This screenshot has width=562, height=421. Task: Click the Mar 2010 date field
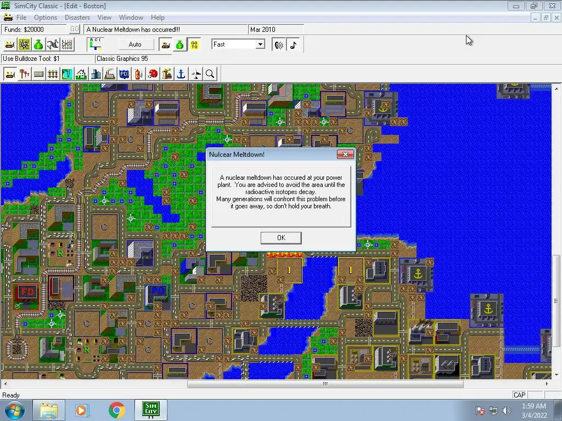point(276,30)
